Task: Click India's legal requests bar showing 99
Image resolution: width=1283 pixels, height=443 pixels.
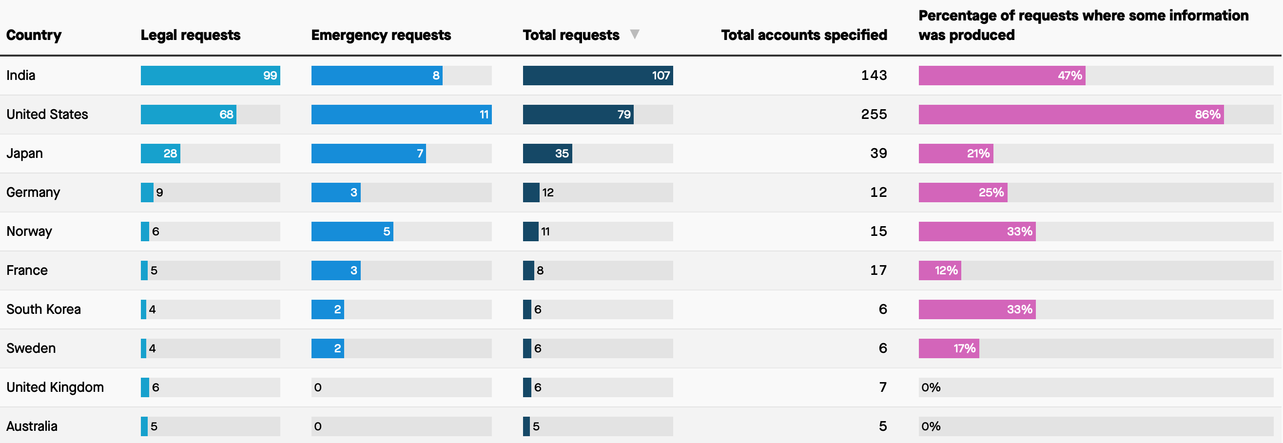Action: [x=210, y=76]
